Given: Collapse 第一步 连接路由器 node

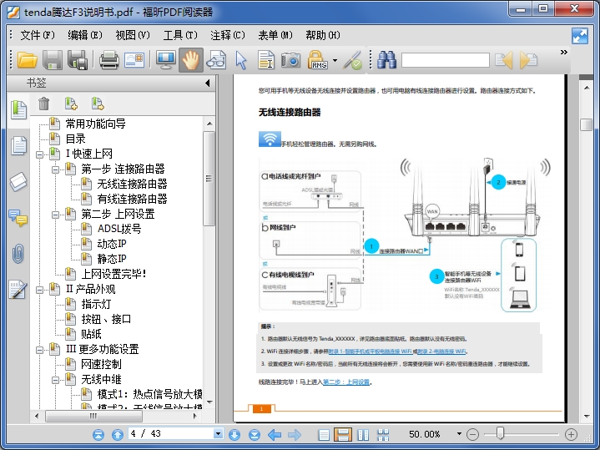Looking at the screenshot, I should coord(55,169).
